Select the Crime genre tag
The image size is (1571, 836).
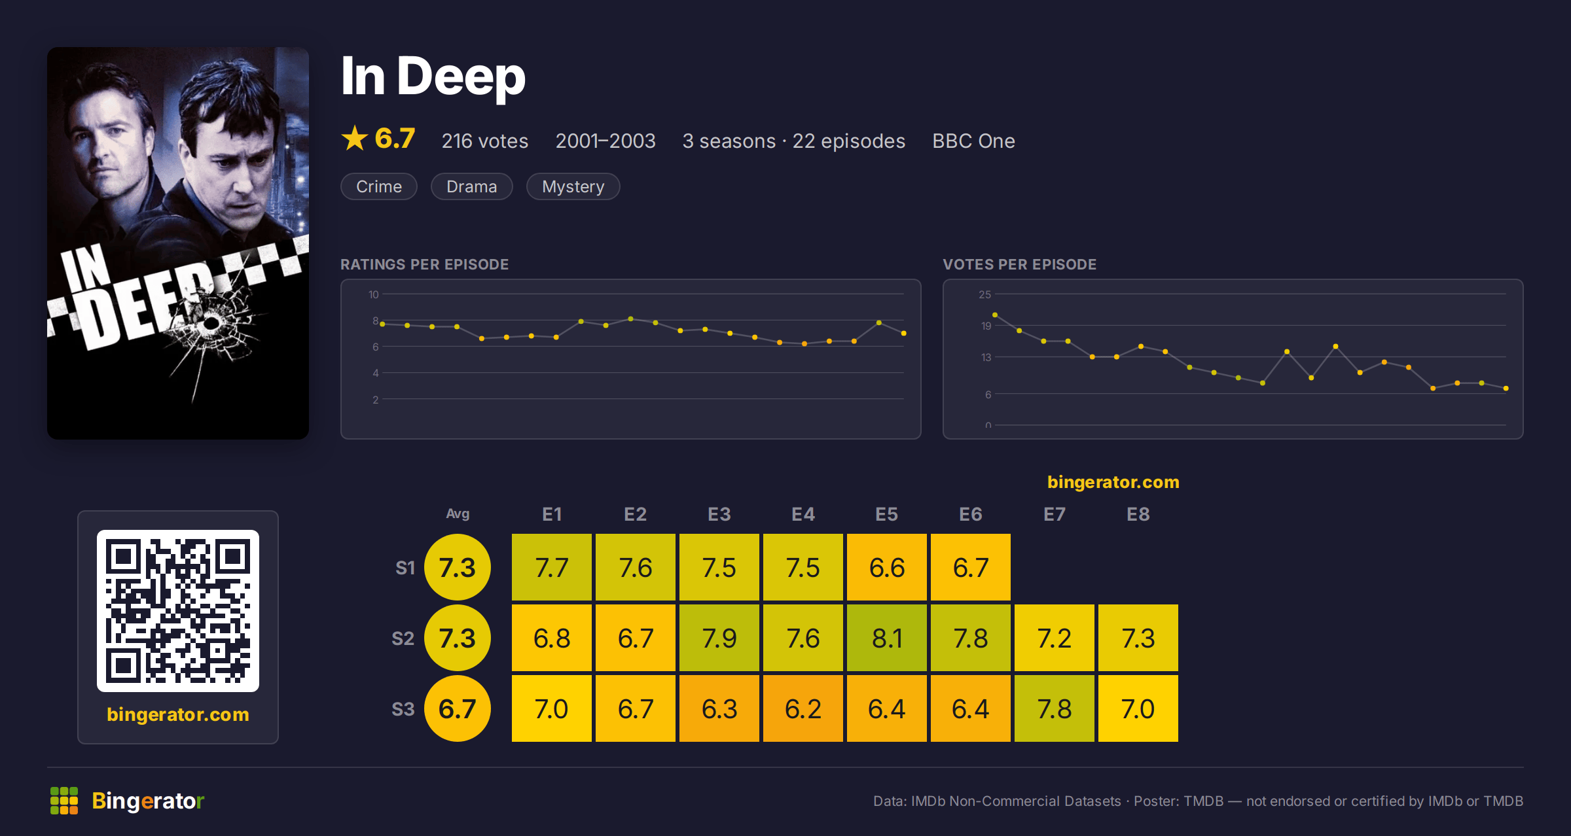379,186
